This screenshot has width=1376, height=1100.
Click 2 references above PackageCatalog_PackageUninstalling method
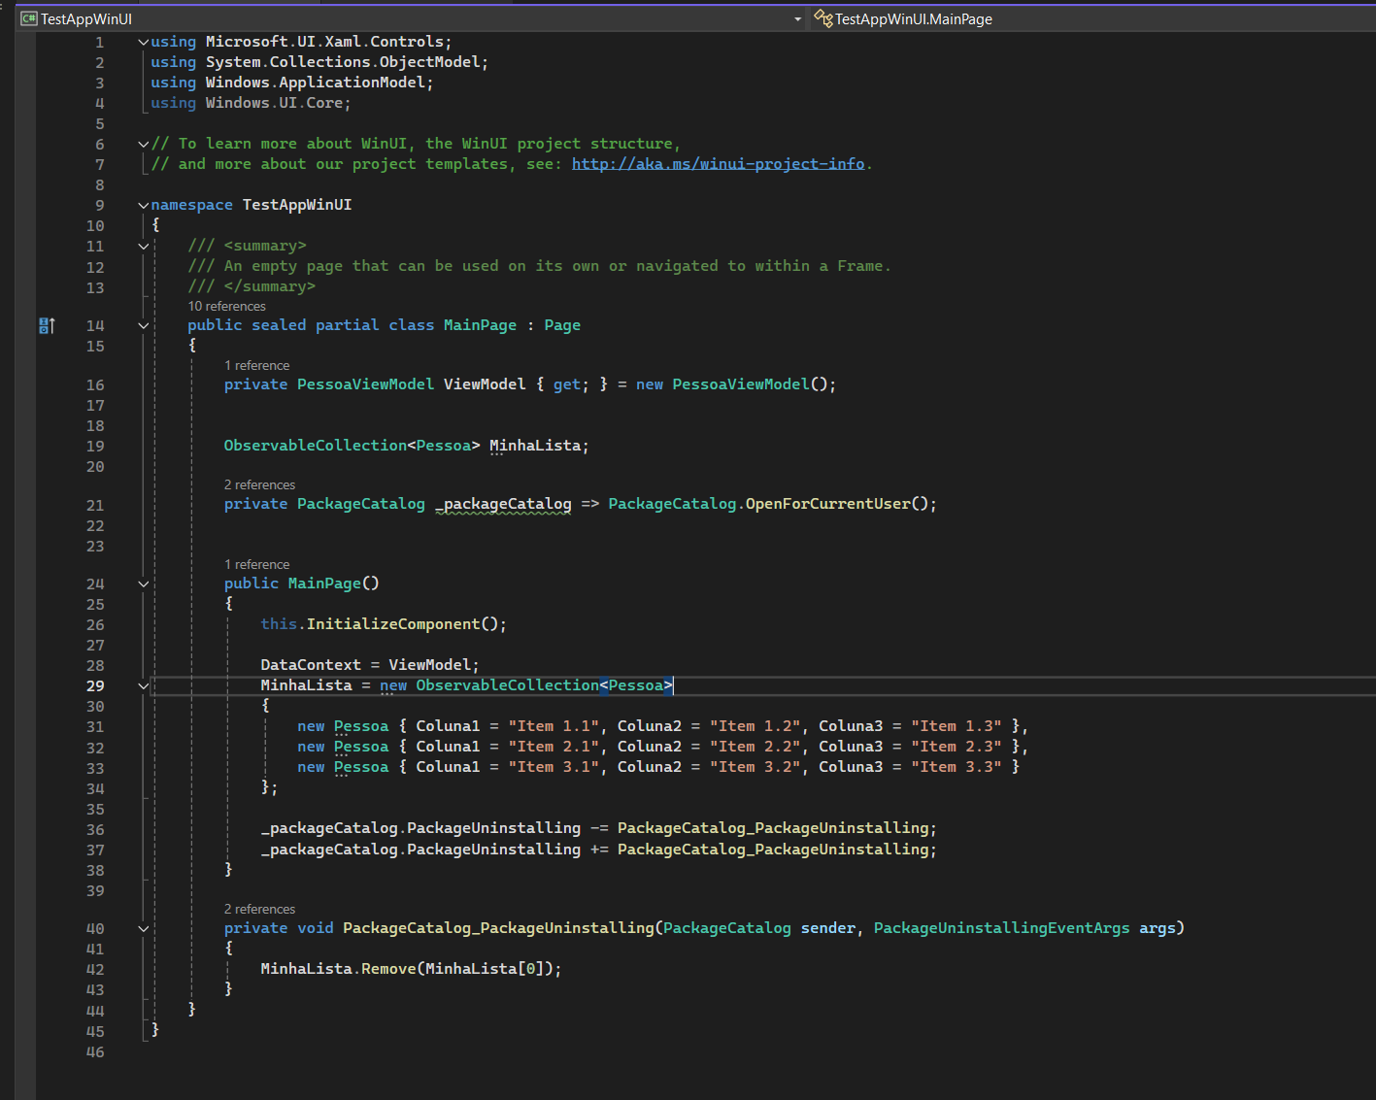click(259, 909)
